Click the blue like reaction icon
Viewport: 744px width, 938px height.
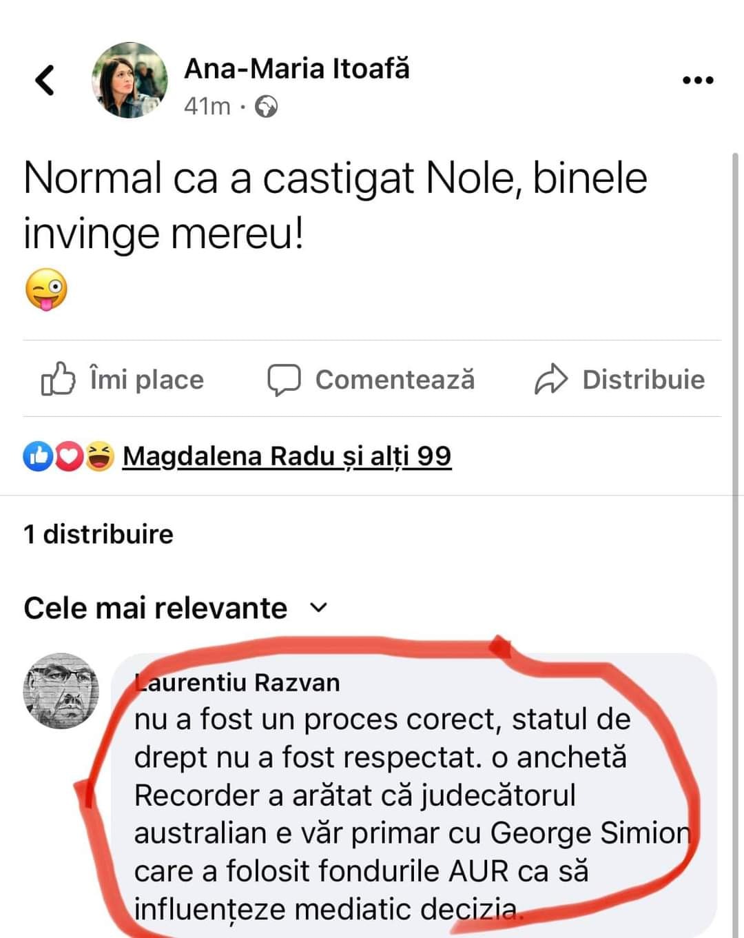tap(37, 456)
